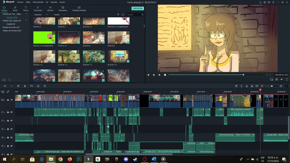The height and width of the screenshot is (163, 290).
Task: Click the preview volume speaker icon
Action: 281,80
